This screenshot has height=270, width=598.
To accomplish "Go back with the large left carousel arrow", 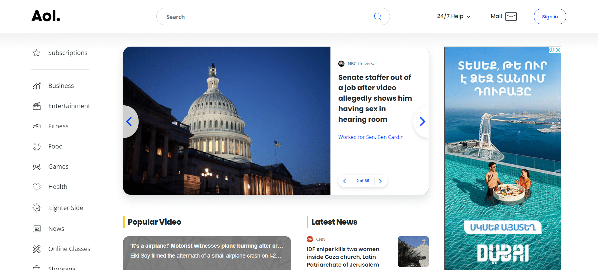I will [129, 121].
